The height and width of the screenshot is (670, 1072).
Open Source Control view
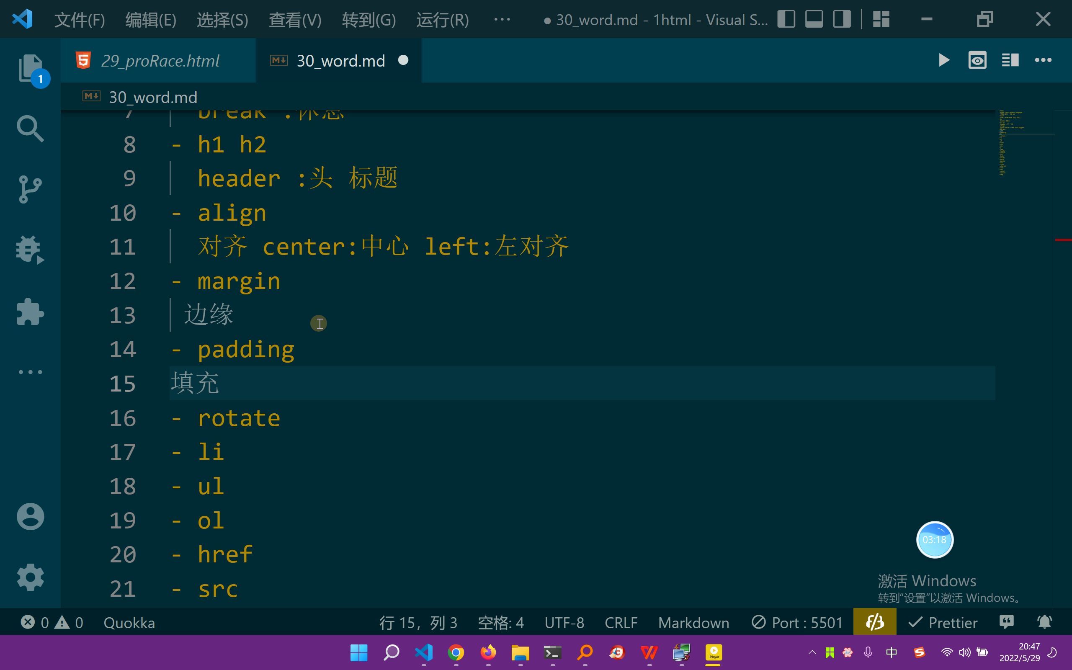[x=30, y=189]
